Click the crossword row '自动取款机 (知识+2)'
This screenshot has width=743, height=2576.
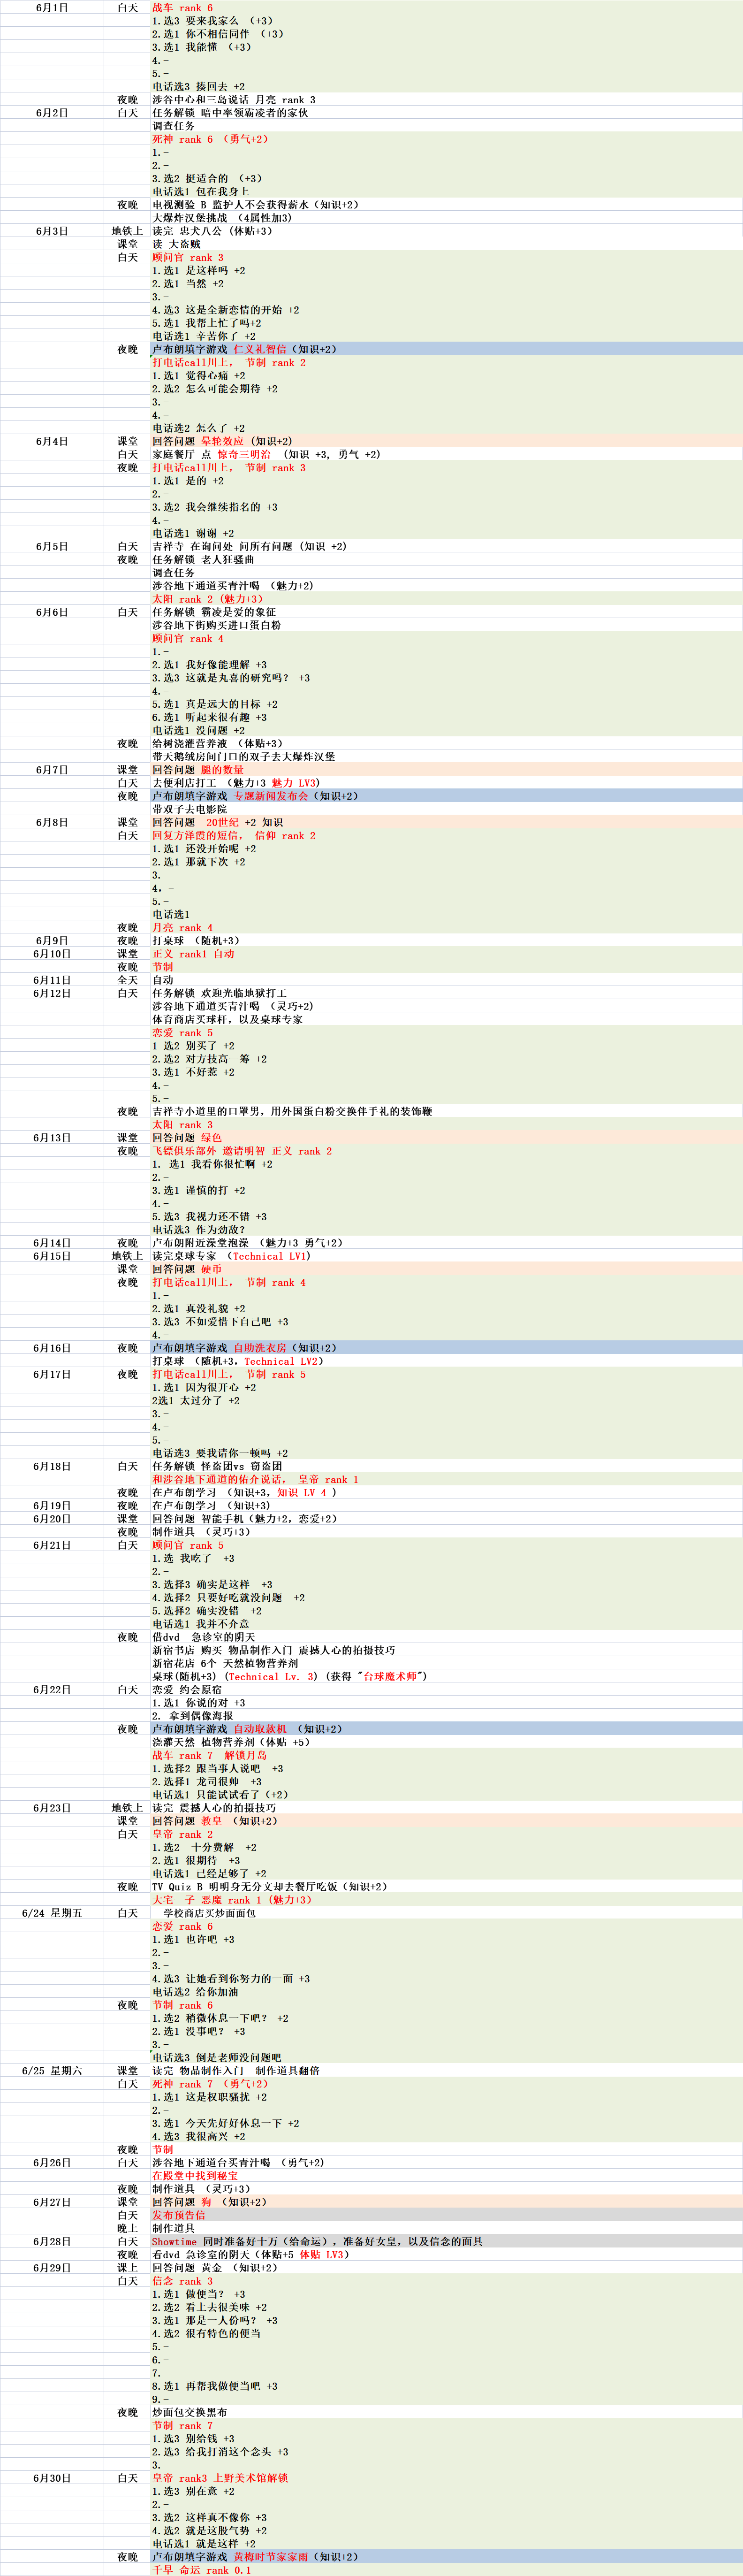[446, 1728]
